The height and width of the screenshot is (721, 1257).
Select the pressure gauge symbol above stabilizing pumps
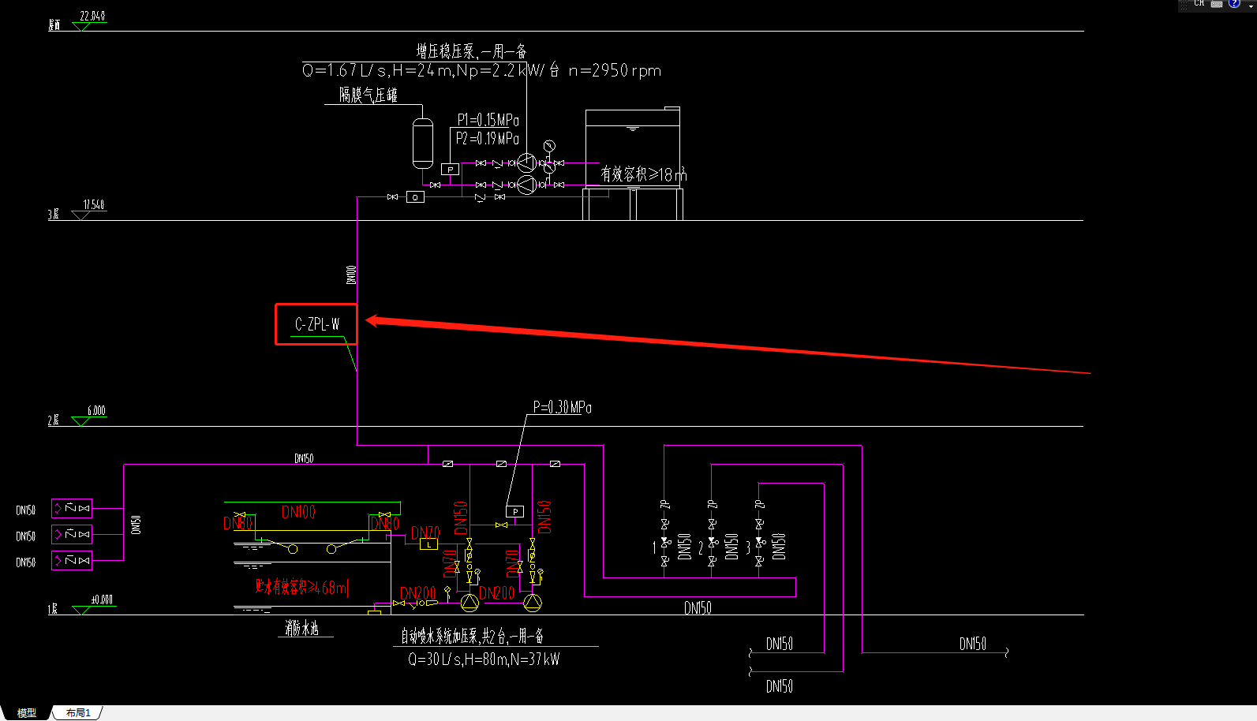[549, 146]
